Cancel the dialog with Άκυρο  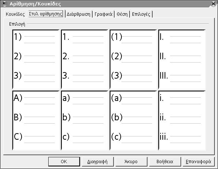131,161
